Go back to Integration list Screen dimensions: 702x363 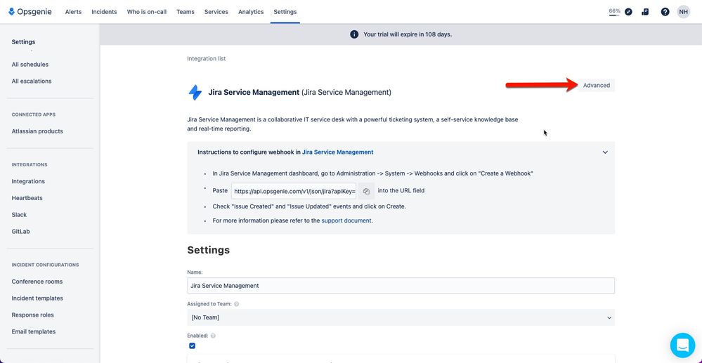pos(207,59)
